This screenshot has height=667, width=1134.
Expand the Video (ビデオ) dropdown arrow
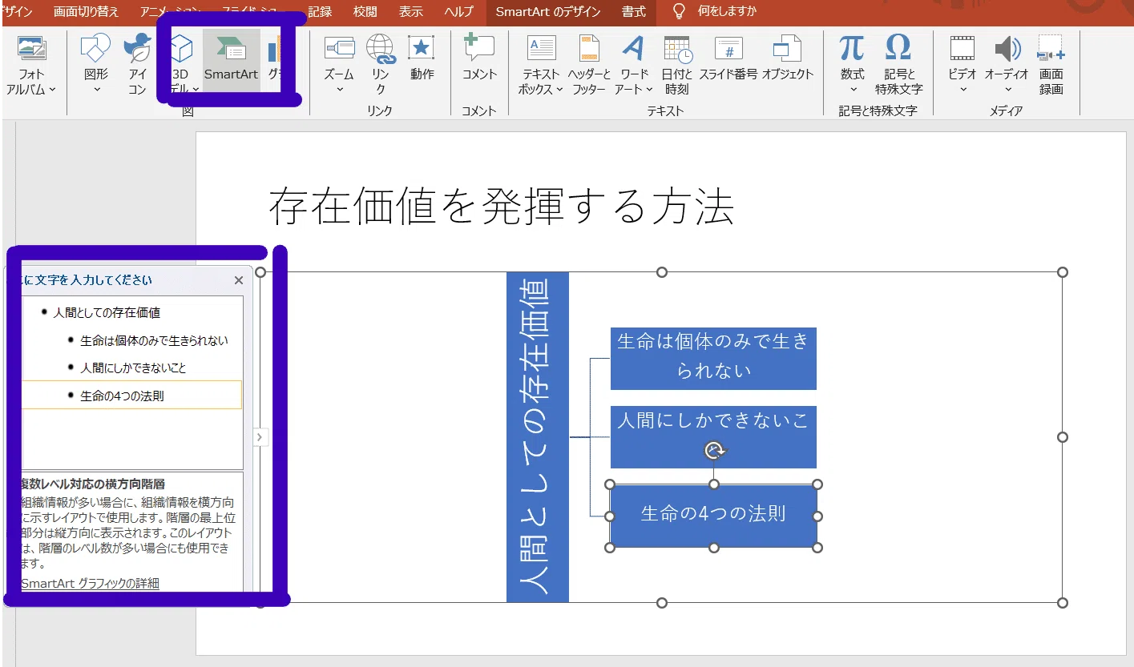962,90
